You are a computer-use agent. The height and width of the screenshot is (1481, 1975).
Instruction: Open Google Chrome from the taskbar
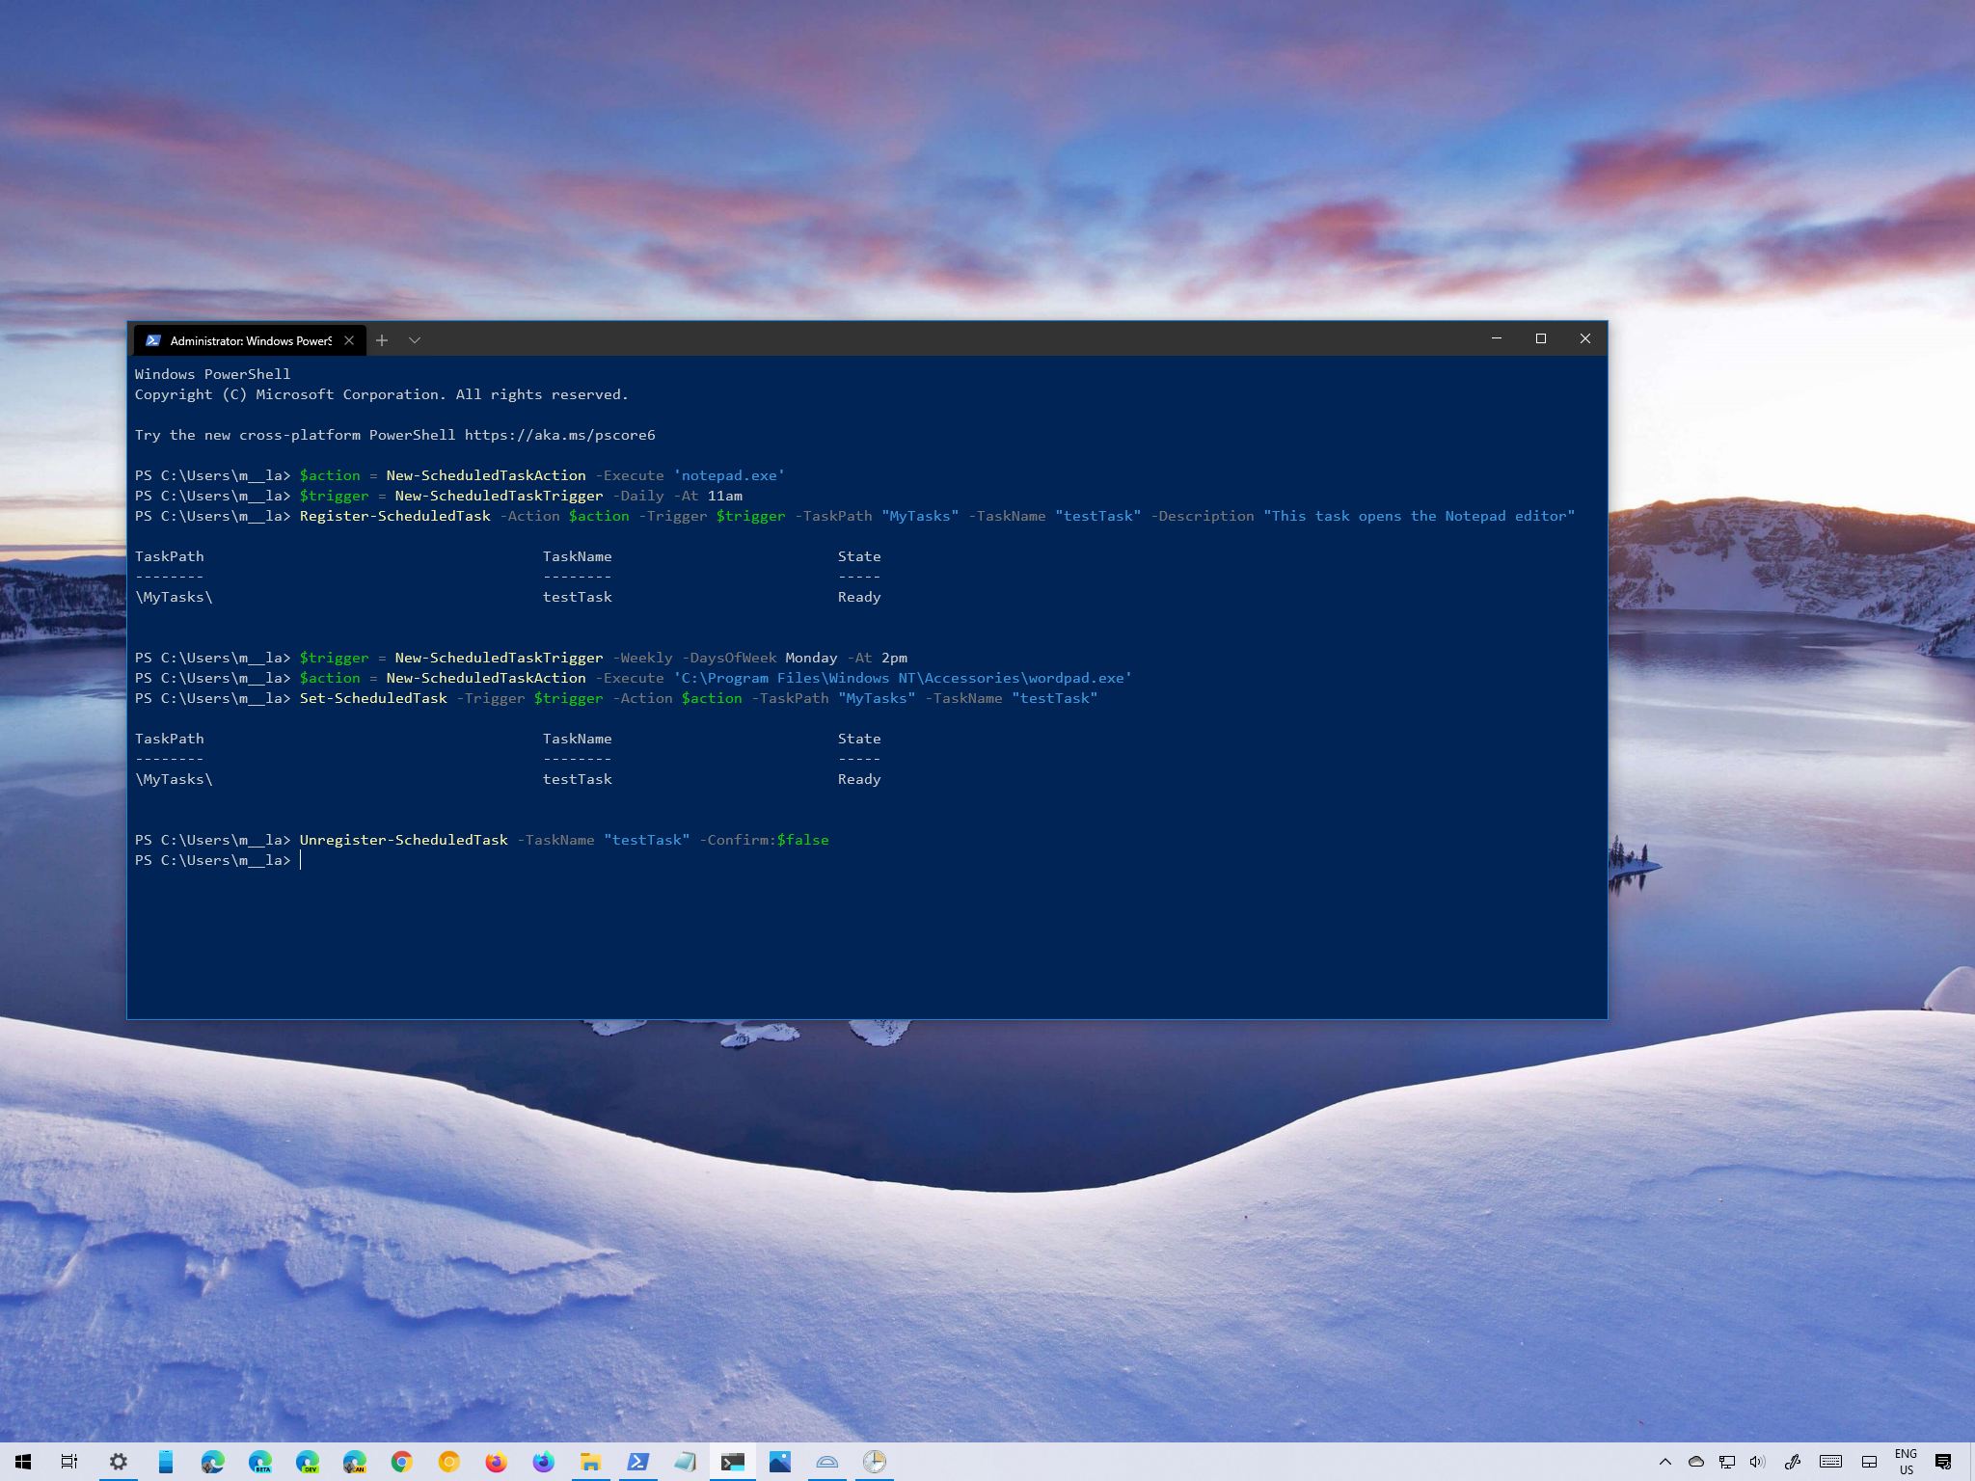click(401, 1462)
